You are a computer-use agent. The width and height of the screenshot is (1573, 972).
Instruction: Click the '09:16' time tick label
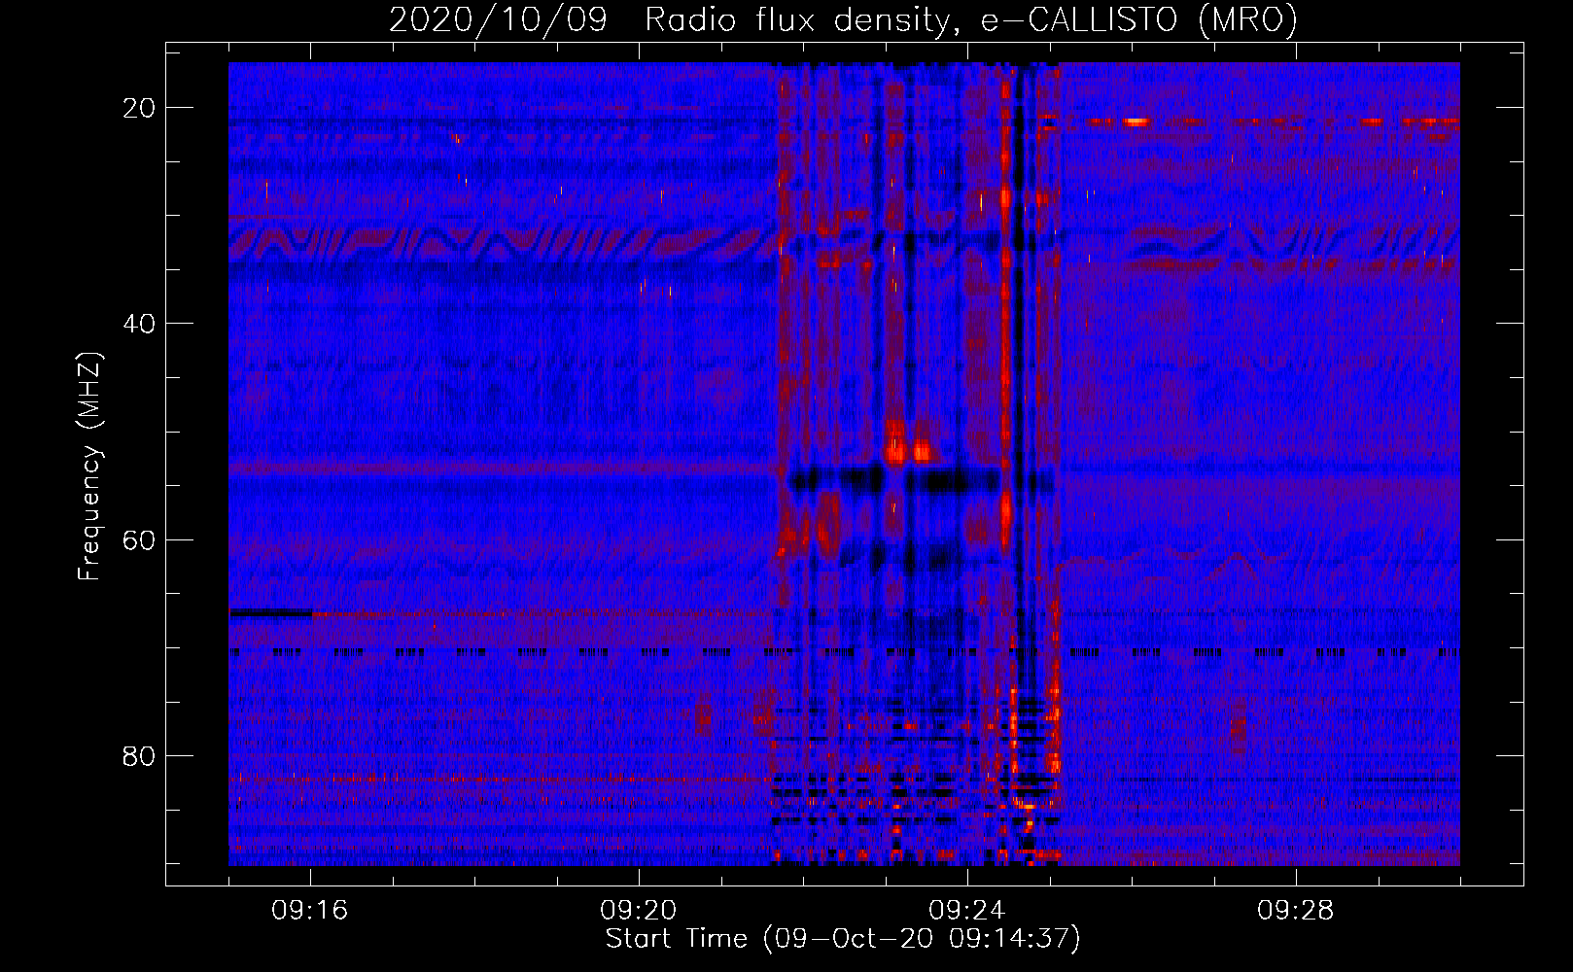pos(310,911)
